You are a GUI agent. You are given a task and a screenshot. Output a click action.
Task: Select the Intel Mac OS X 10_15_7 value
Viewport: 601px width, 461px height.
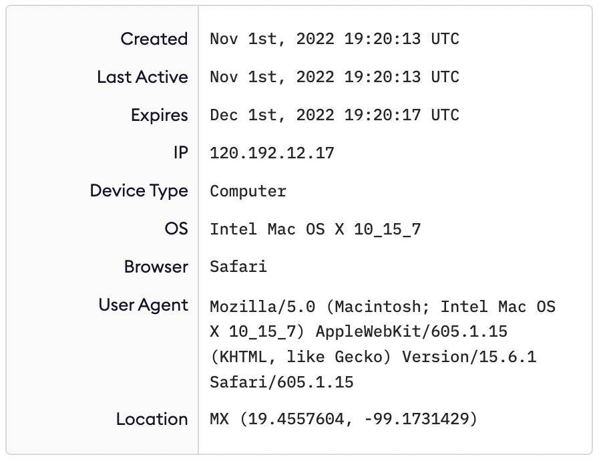pyautogui.click(x=315, y=229)
